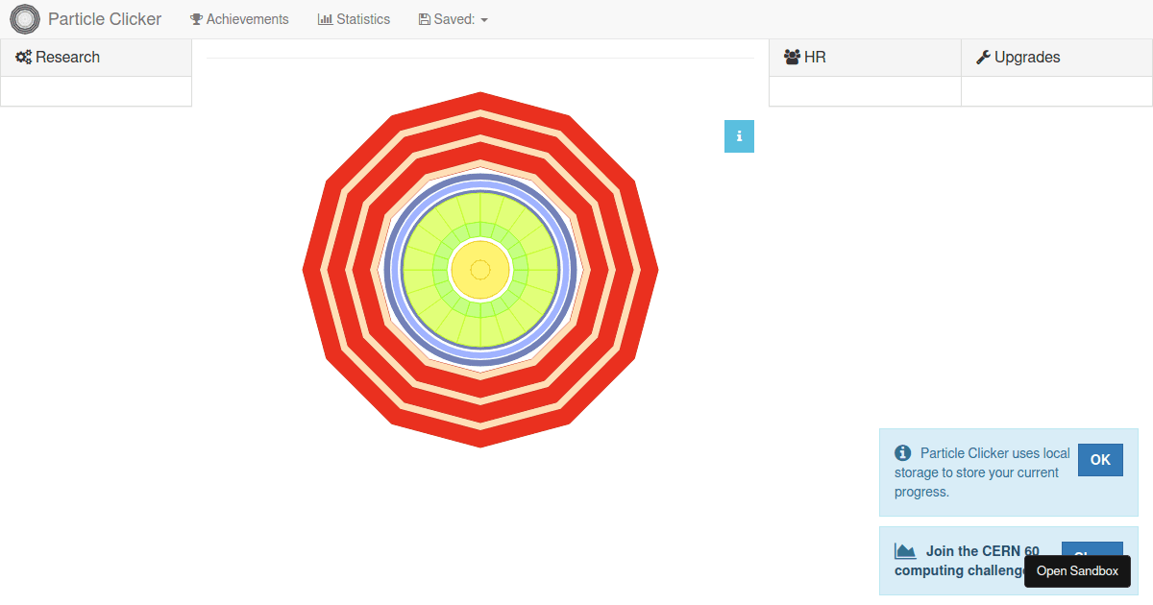Click the blue info button near the detector
This screenshot has width=1153, height=605.
(x=739, y=136)
